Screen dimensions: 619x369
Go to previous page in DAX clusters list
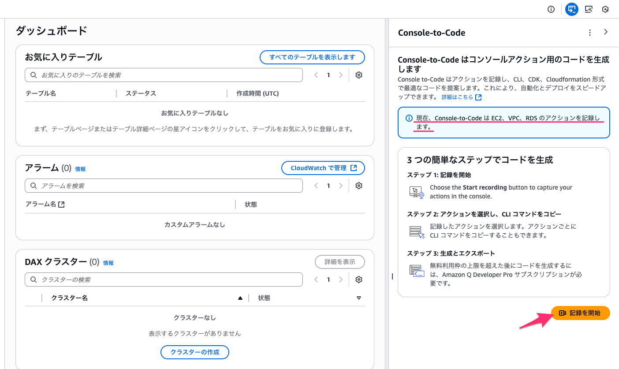316,280
